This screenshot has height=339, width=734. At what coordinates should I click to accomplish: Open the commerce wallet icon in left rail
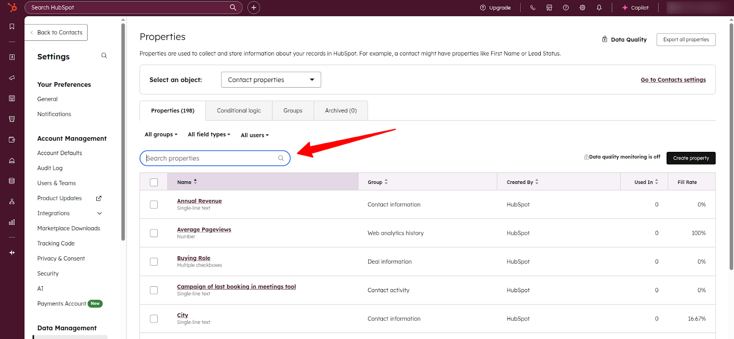tap(12, 139)
